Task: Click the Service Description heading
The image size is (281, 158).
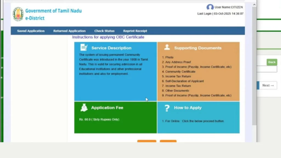Action: [111, 48]
